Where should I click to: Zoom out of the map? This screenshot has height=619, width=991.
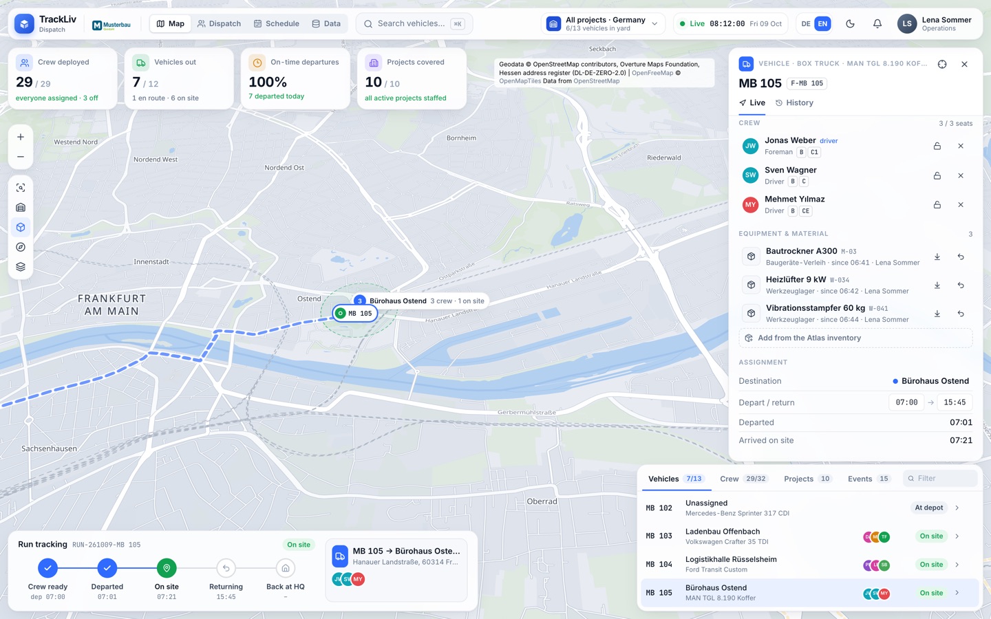point(21,157)
